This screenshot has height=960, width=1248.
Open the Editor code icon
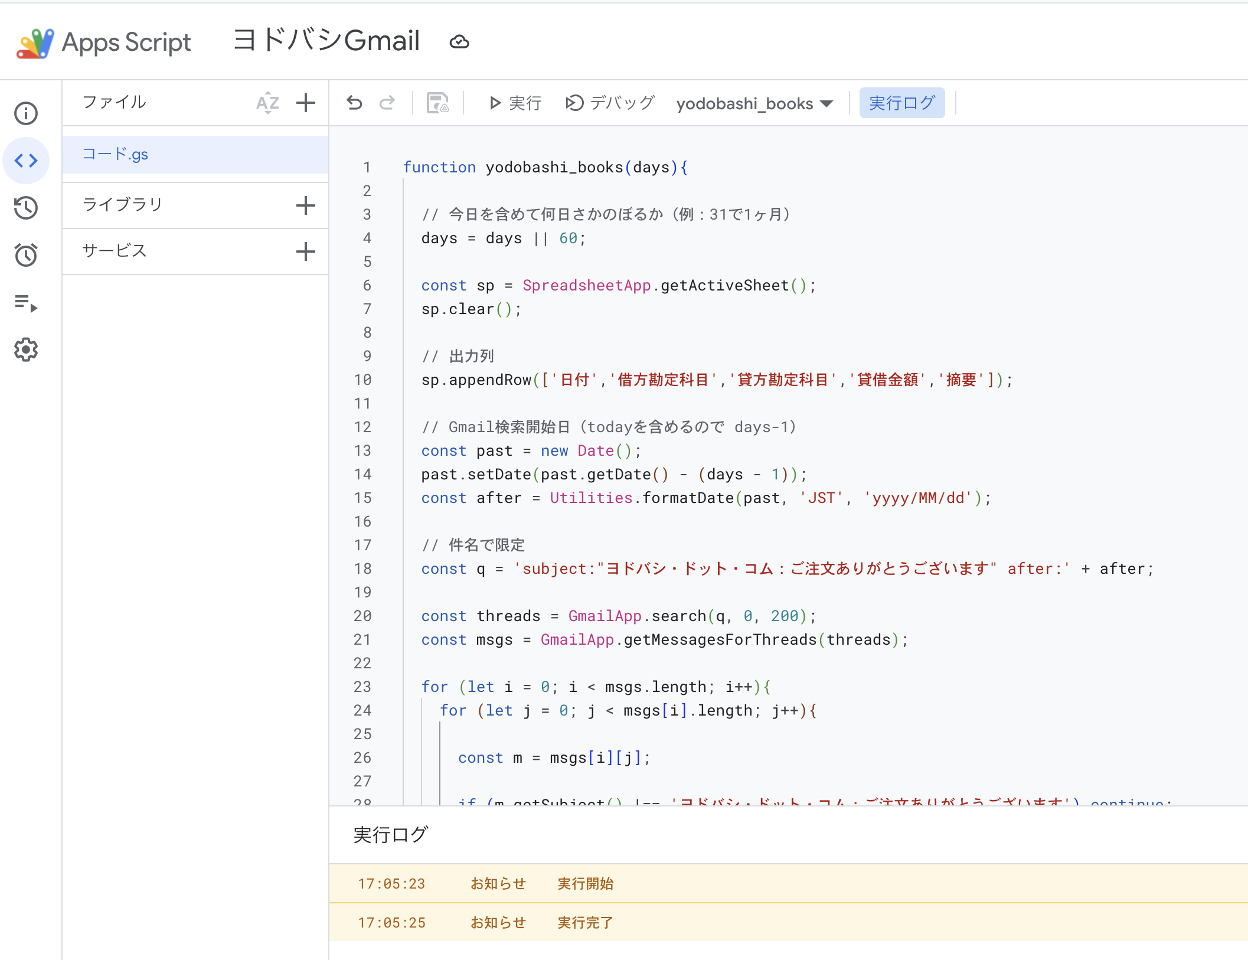26,161
